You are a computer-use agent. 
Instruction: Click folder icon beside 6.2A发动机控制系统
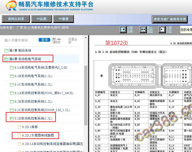(12, 93)
